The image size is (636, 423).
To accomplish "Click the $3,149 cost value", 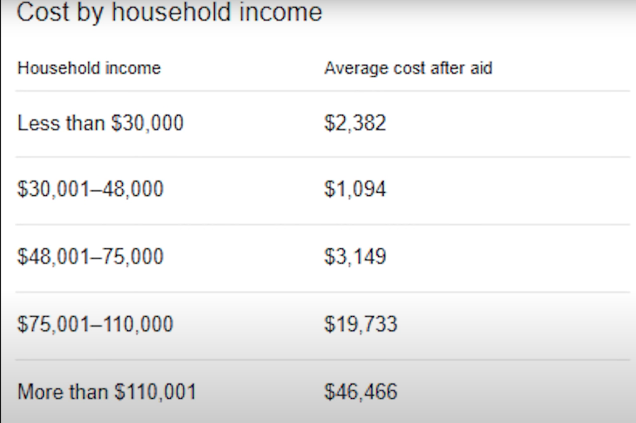I will 356,257.
